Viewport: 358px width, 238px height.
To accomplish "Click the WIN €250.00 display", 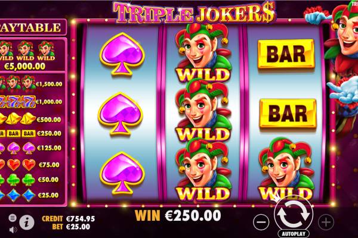I will pyautogui.click(x=178, y=215).
